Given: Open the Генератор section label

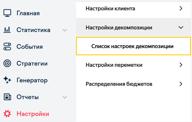Looking at the screenshot, I should pos(32,80).
